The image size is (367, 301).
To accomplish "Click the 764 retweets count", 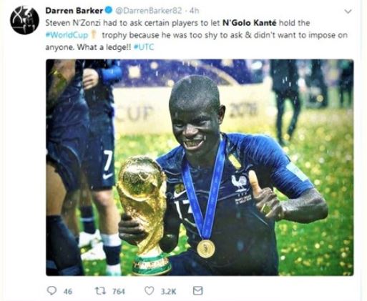I will (x=119, y=291).
